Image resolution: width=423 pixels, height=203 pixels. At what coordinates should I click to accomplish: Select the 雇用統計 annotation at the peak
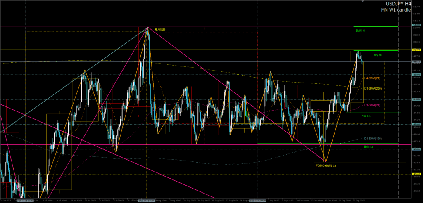tap(160, 30)
